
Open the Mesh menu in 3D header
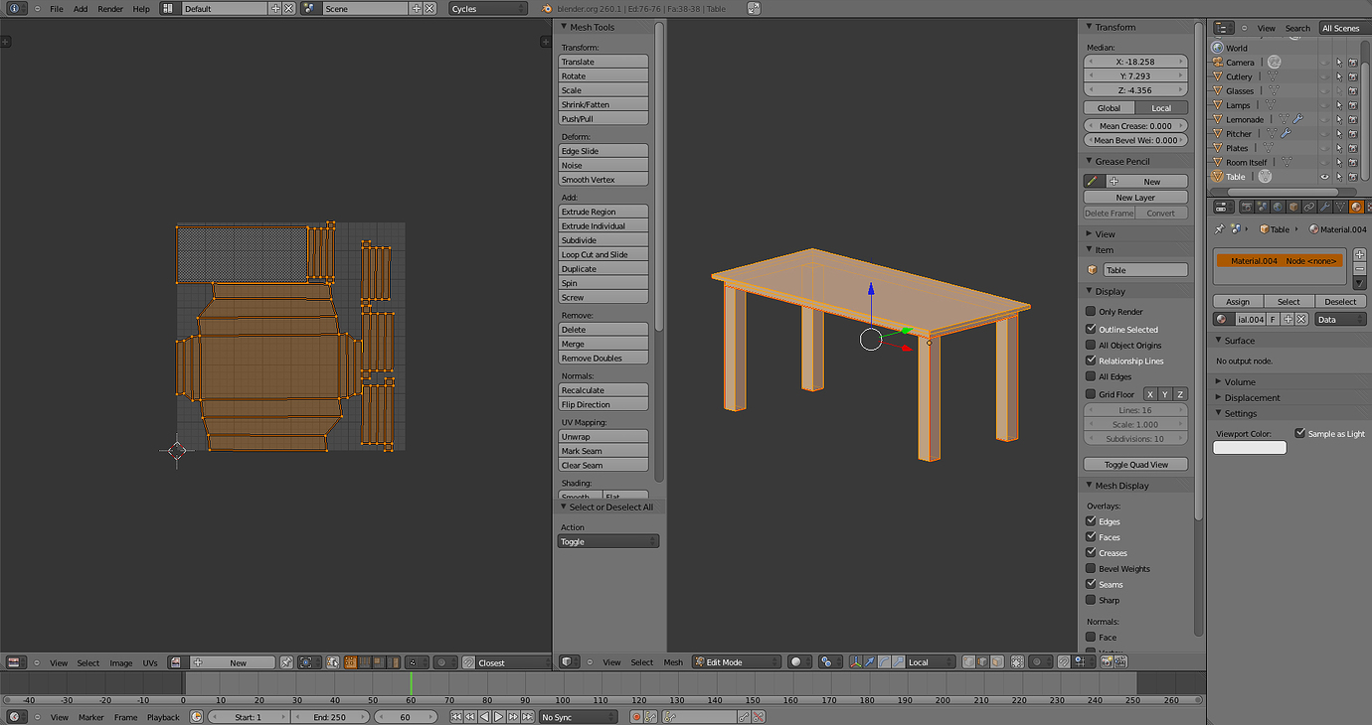pyautogui.click(x=673, y=662)
